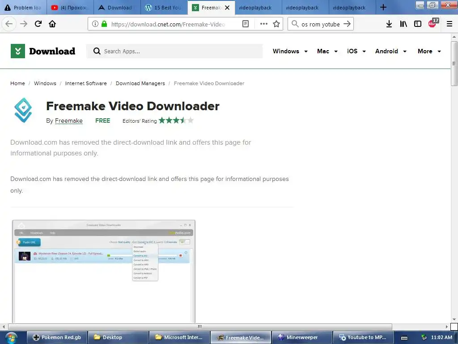This screenshot has width=458, height=344.
Task: Click the magnifier icon in Search Apps
Action: 97,51
